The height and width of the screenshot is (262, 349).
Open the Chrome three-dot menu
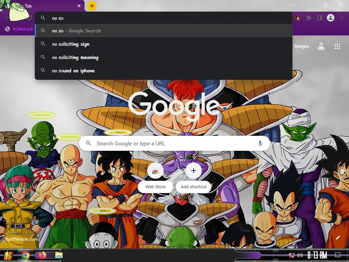[342, 18]
